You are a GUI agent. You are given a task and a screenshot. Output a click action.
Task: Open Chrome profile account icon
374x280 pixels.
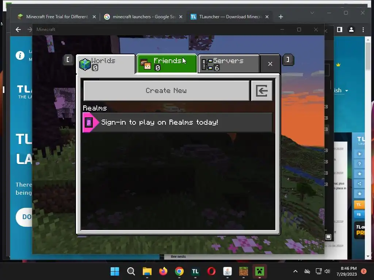[351, 30]
